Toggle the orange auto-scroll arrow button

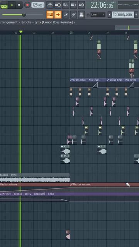coord(58,15)
